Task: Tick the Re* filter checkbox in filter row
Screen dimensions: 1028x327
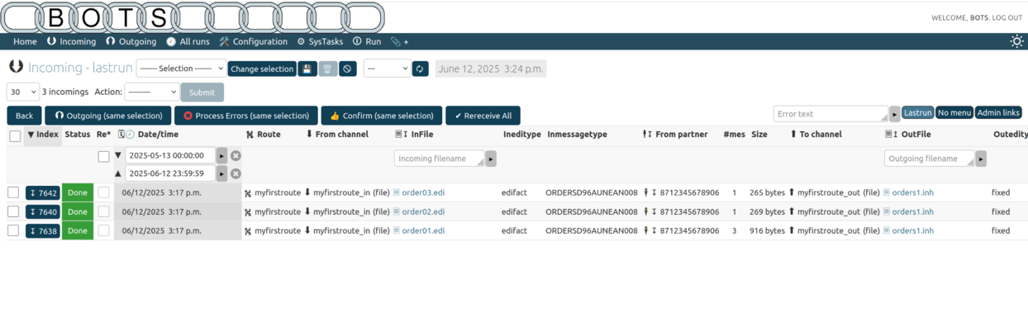Action: coord(103,156)
